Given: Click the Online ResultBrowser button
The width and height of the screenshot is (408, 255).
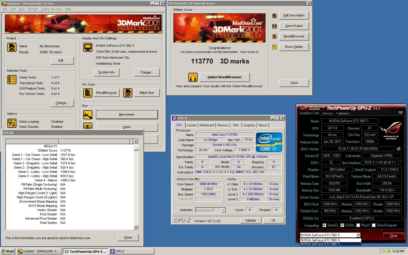Looking at the screenshot, I should point(225,77).
